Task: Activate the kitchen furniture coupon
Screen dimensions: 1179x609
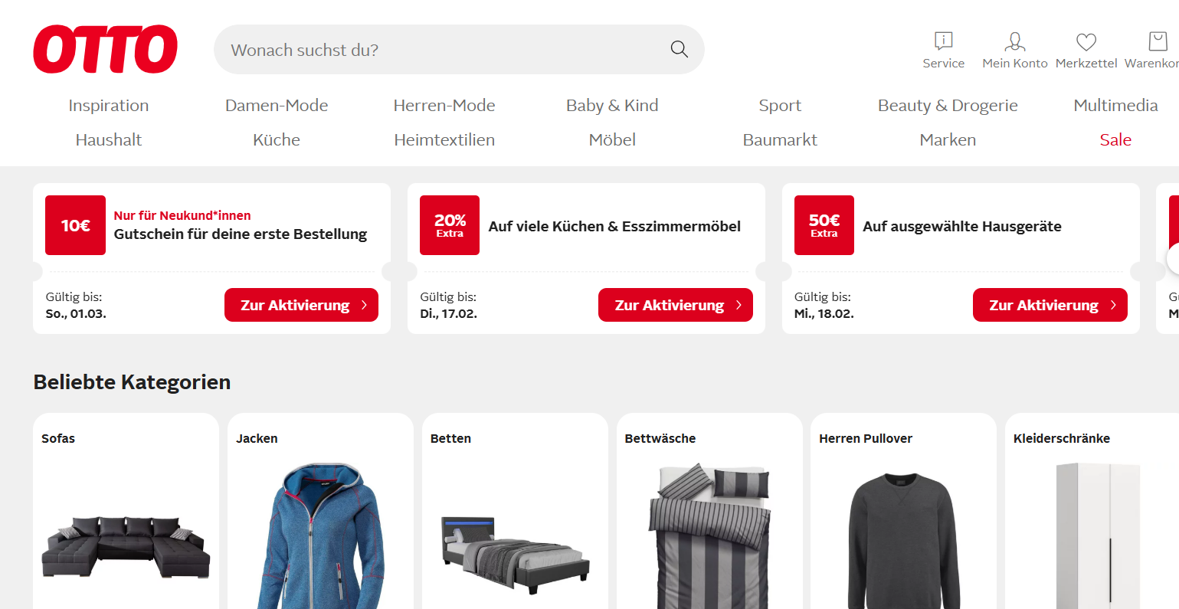Action: pos(675,305)
